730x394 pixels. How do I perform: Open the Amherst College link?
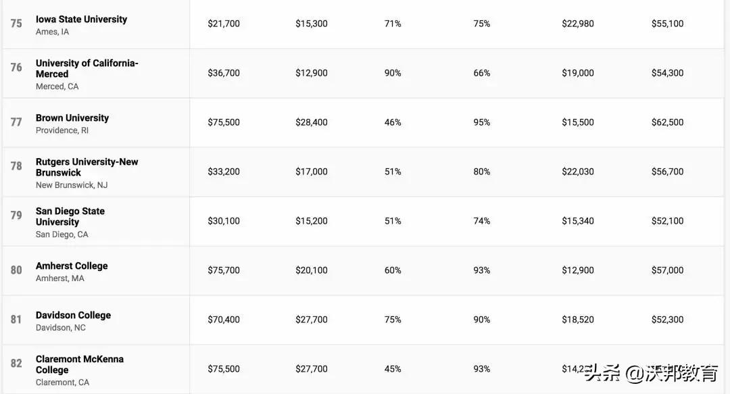point(72,266)
